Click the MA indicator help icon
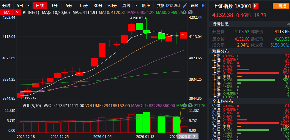Screen dimensions: 290x140 [190, 12]
